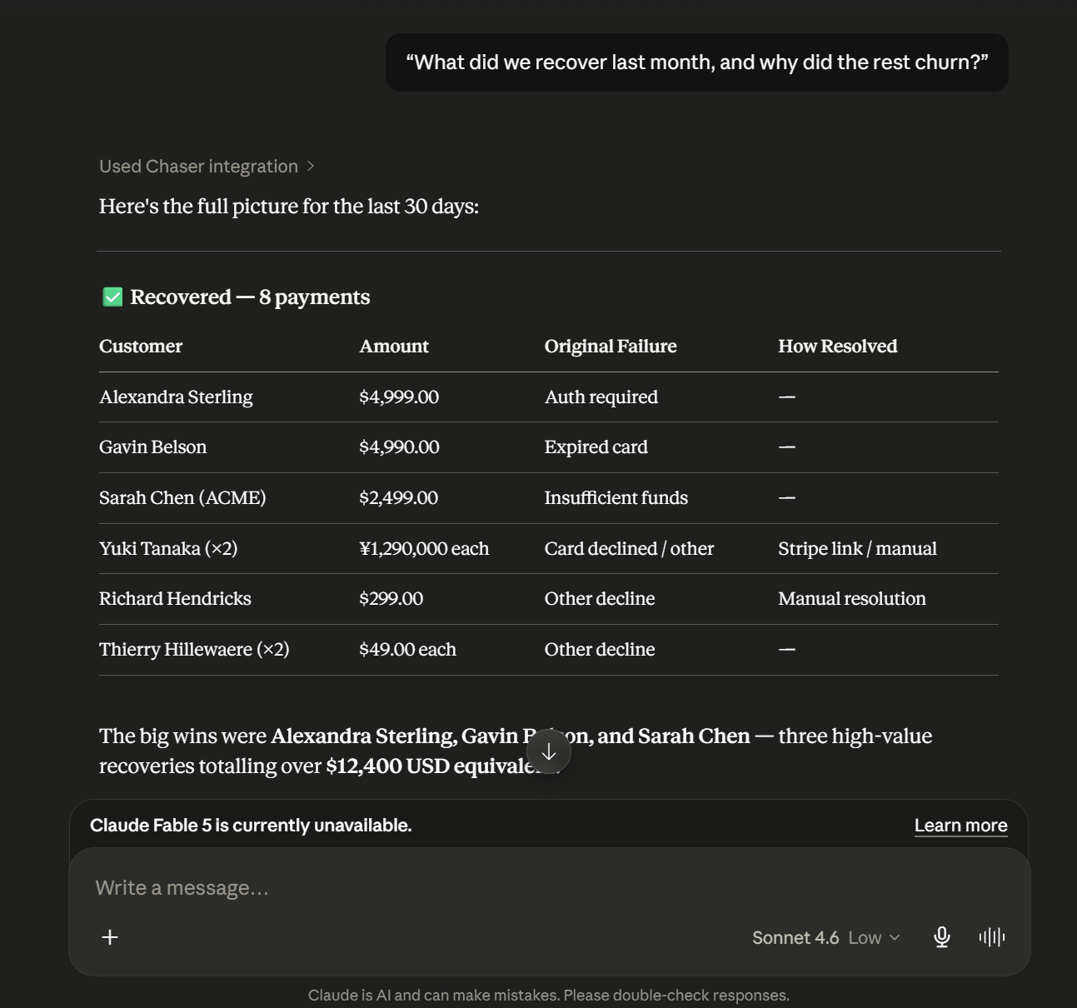Click the Richard Hendricks table cell

click(x=175, y=599)
